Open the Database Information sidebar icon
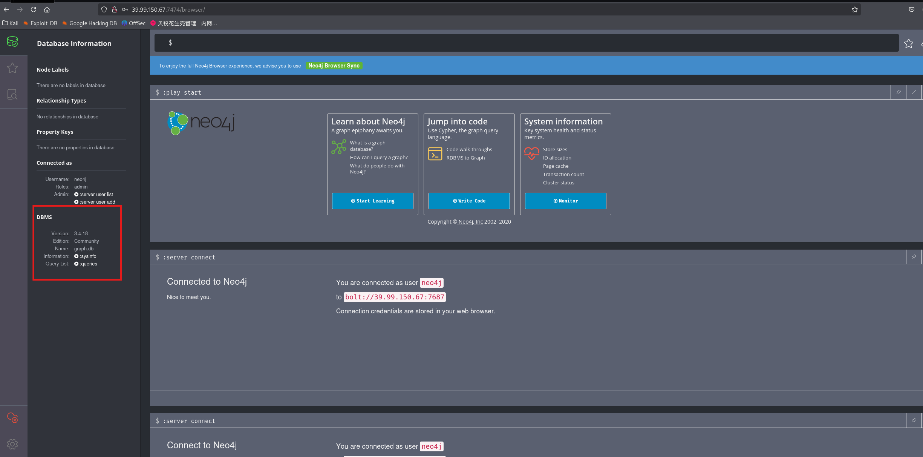This screenshot has width=923, height=457. [x=12, y=42]
